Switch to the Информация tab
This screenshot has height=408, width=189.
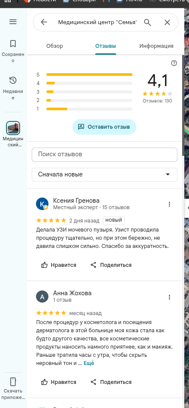click(156, 46)
